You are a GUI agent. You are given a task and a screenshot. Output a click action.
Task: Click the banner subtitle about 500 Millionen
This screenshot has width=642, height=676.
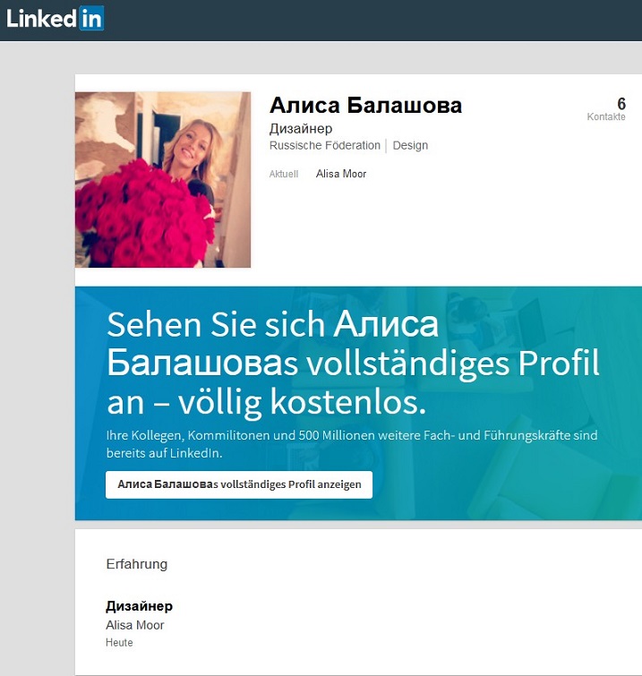coord(352,443)
